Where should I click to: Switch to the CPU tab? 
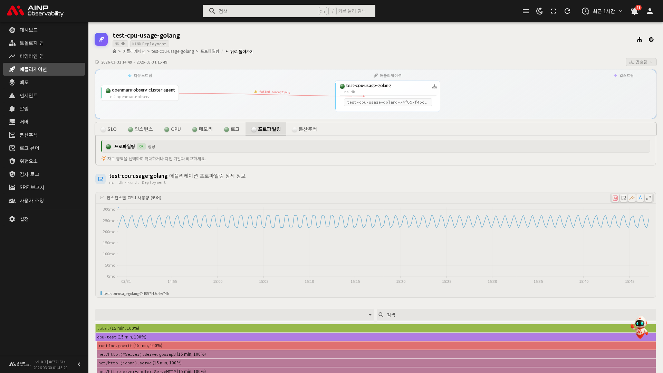tap(172, 129)
